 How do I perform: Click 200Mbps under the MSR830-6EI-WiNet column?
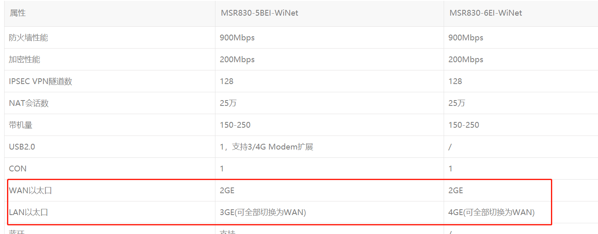coord(466,59)
